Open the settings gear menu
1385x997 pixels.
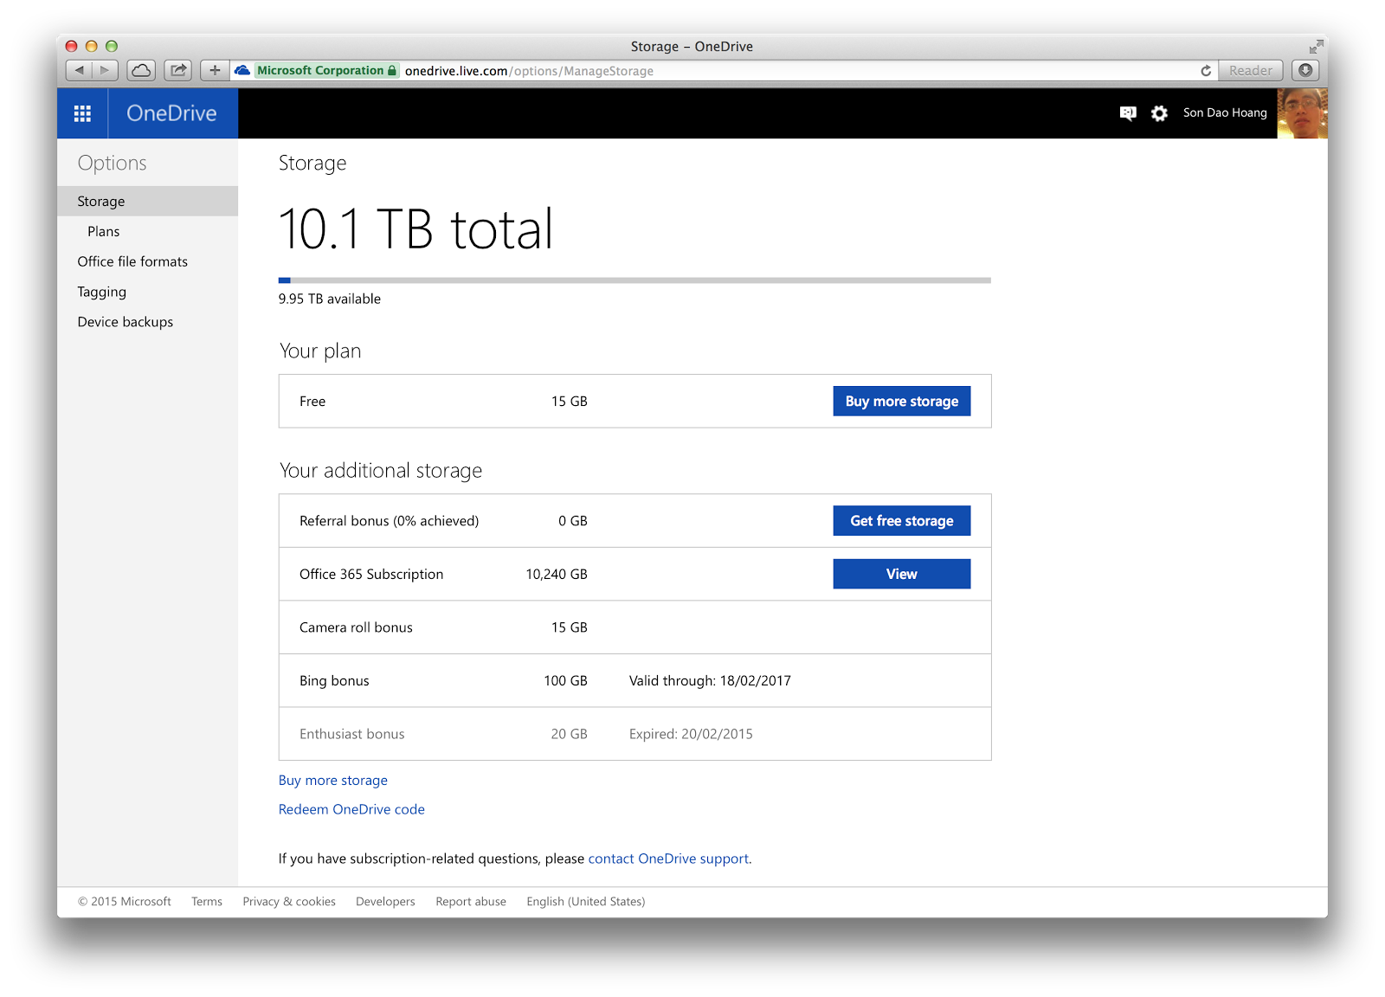point(1159,113)
